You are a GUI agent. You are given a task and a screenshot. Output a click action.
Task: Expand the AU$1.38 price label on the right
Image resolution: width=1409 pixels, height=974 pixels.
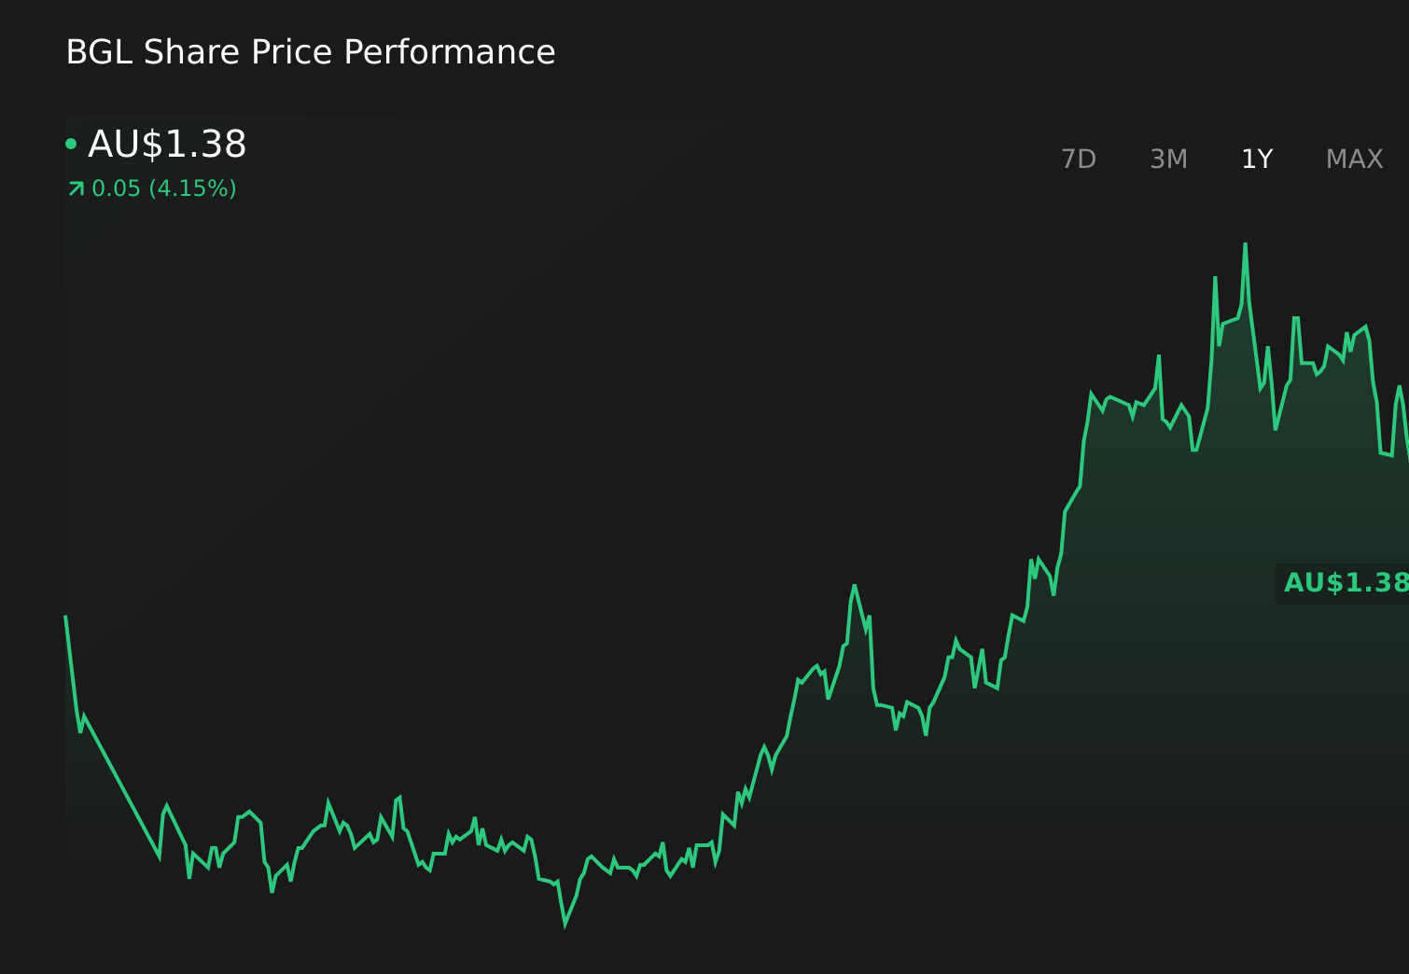point(1344,584)
